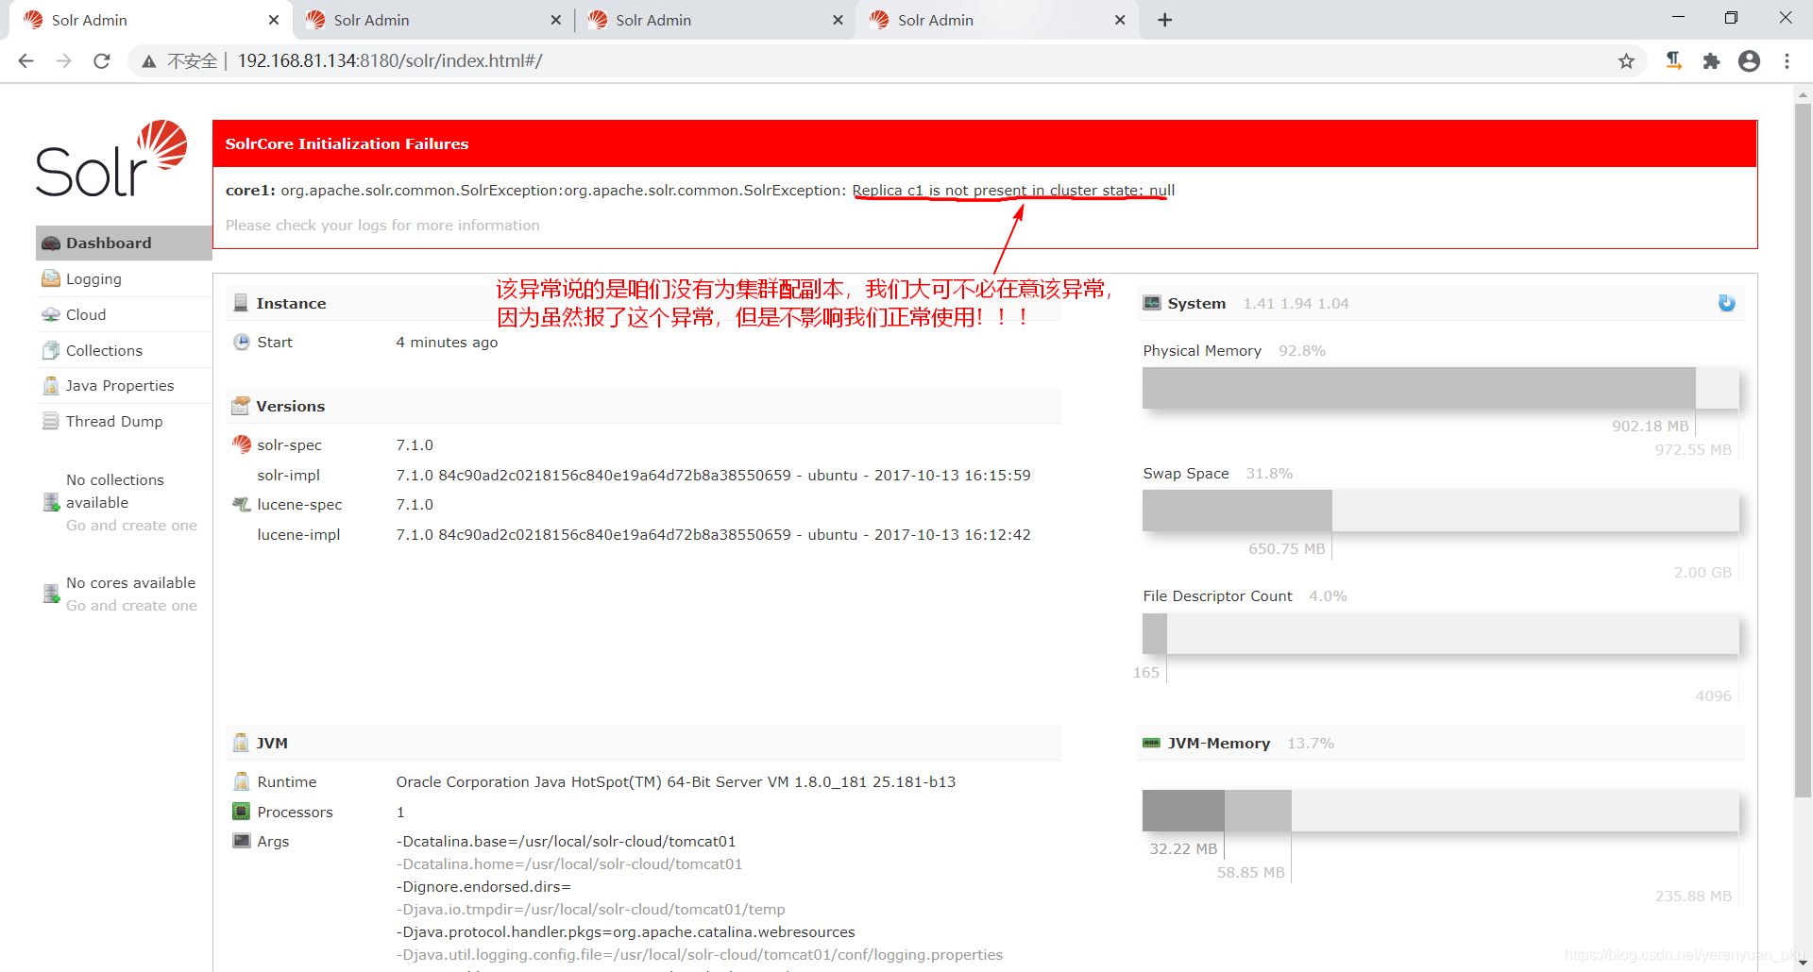Click the not secure warning icon

tap(149, 61)
